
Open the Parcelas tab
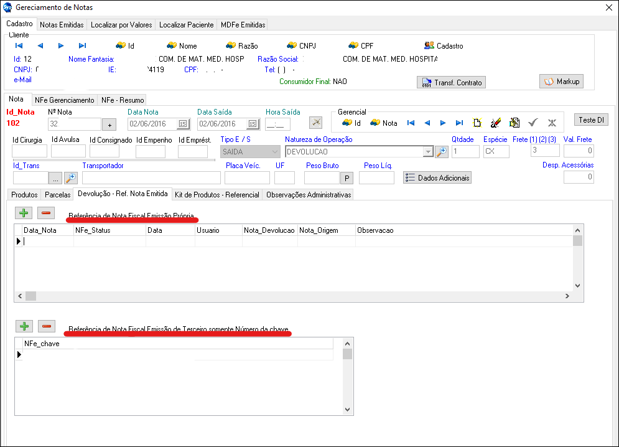(57, 195)
